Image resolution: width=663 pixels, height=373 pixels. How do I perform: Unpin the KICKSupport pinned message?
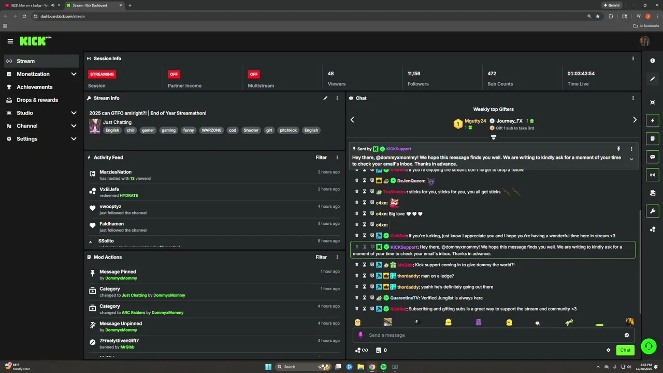(x=618, y=149)
